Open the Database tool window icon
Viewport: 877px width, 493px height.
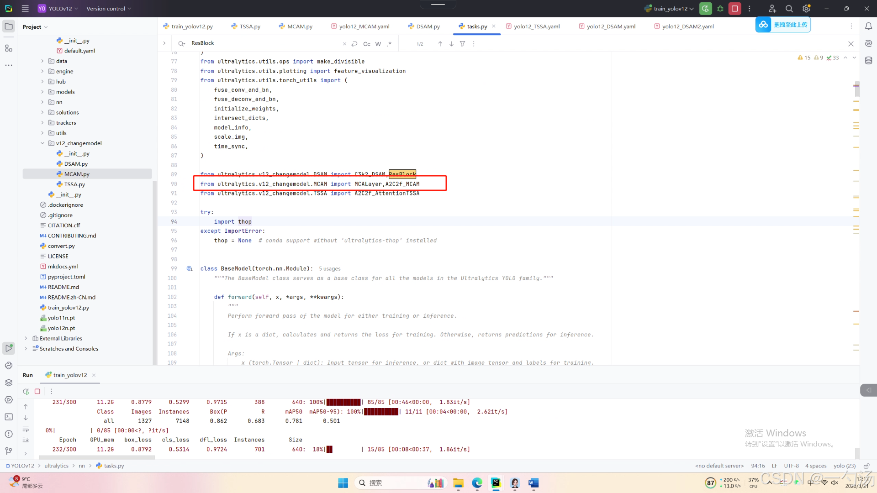point(868,60)
